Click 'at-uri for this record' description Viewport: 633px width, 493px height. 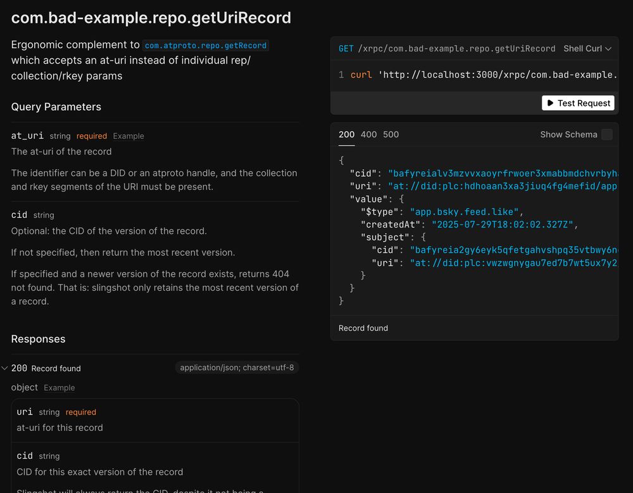tap(60, 428)
